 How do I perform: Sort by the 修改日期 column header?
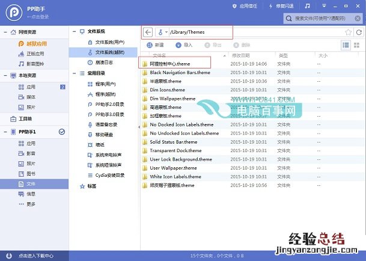click(x=240, y=55)
